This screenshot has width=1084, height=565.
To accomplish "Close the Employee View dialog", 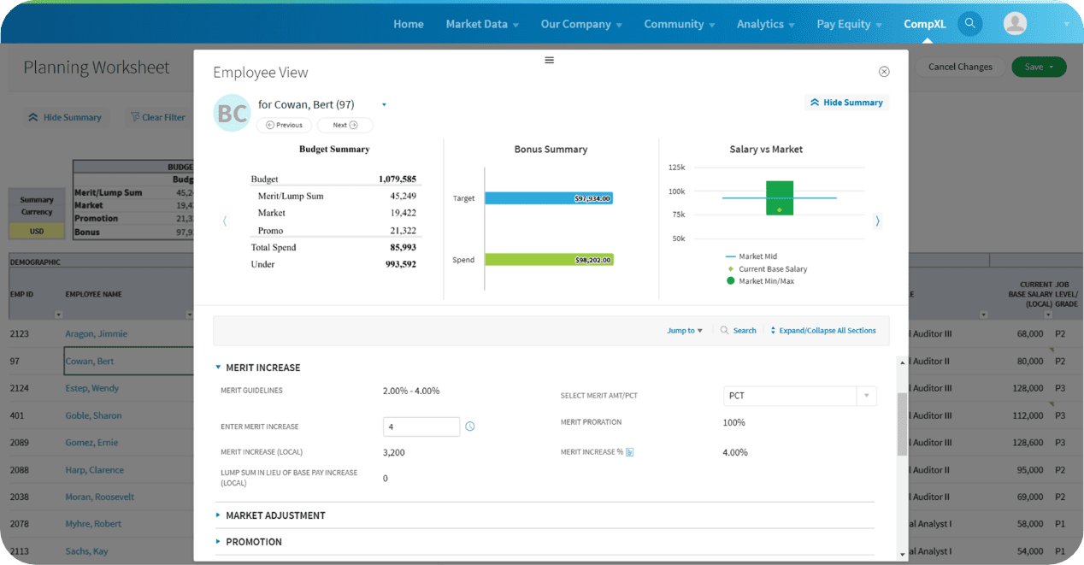I will (x=884, y=72).
